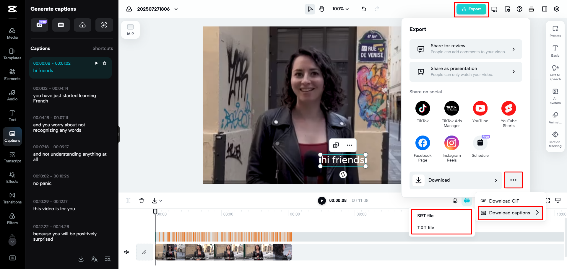
Task: Share to Instagram Reels
Action: click(451, 149)
